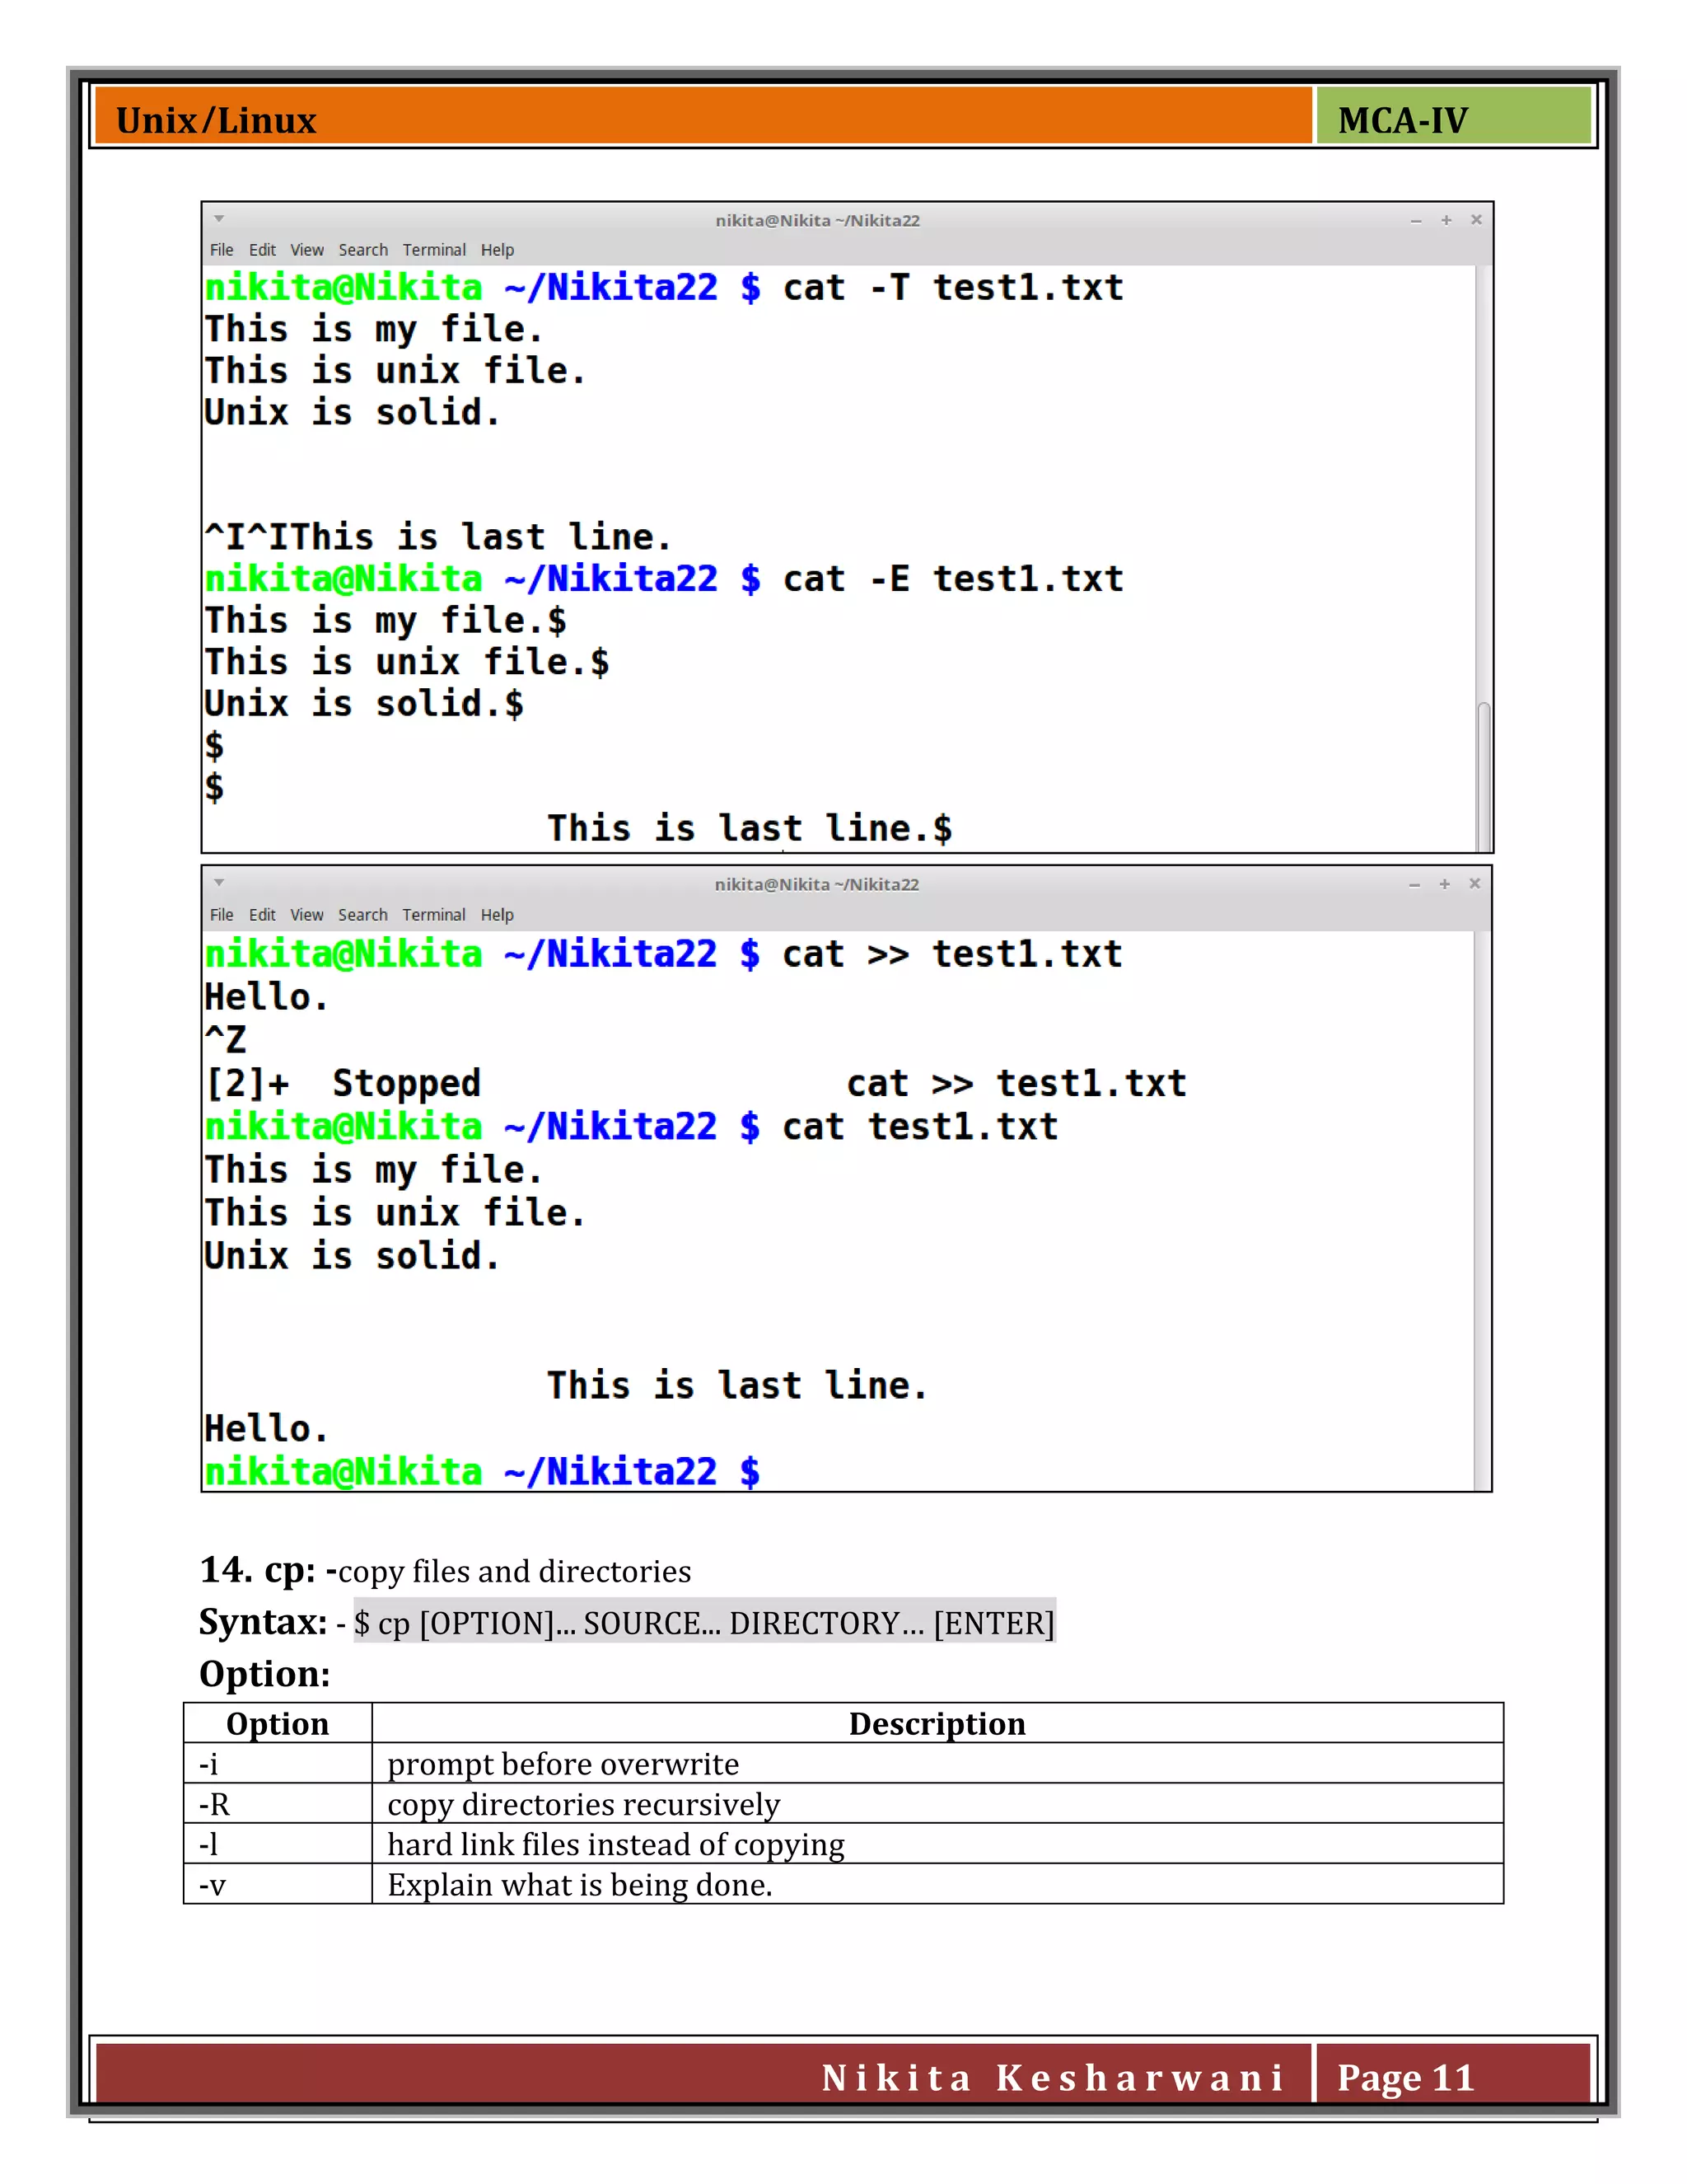Click the 'Page 11' footer label
The image size is (1687, 2184).
(1406, 2078)
